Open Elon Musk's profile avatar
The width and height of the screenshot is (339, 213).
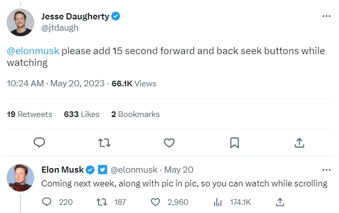20,179
